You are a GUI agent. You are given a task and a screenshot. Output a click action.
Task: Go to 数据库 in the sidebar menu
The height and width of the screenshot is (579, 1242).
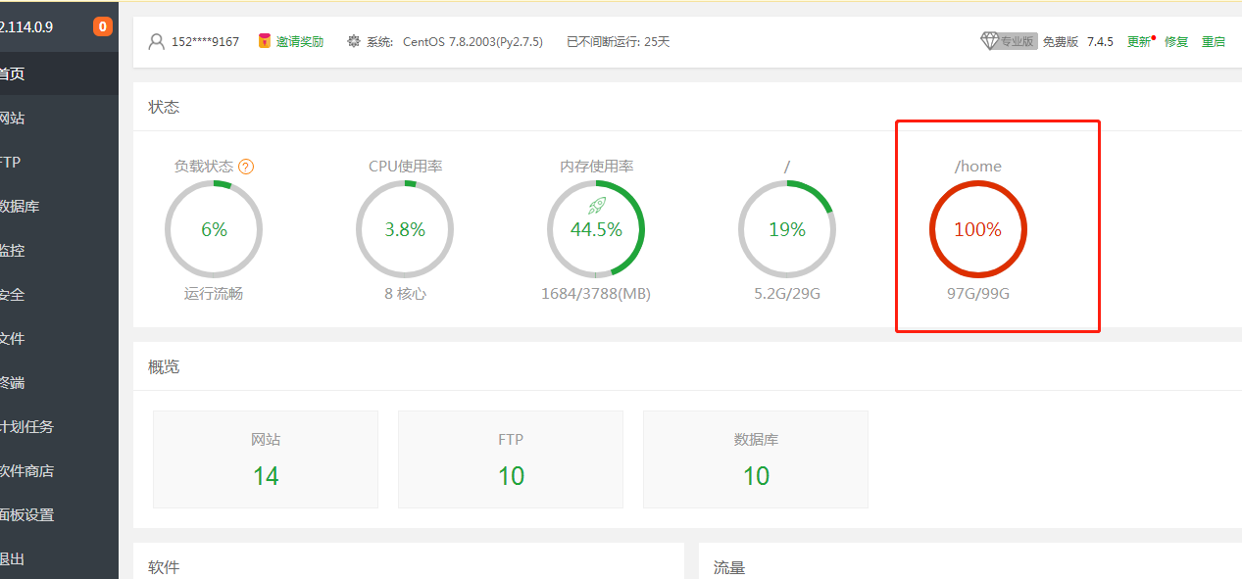click(x=20, y=207)
